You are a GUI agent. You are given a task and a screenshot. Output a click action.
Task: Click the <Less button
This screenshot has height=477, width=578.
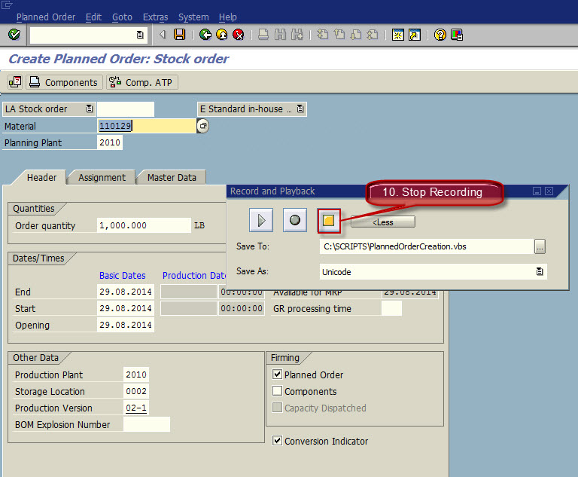click(x=383, y=222)
